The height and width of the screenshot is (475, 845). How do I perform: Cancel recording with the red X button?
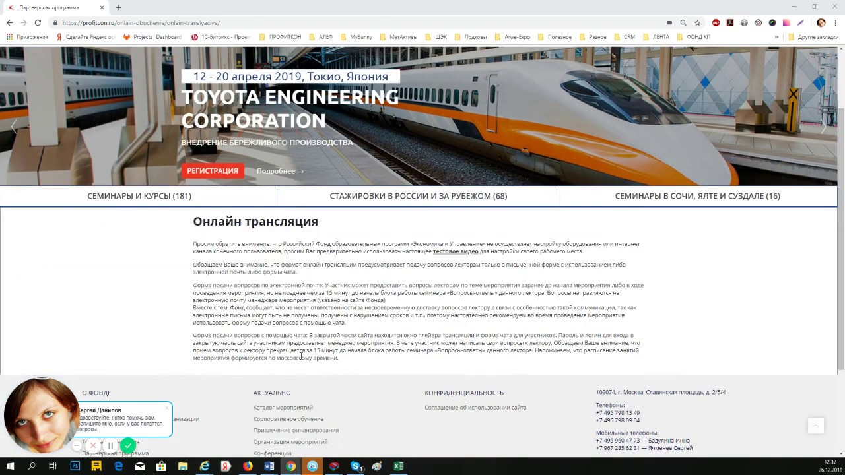click(93, 446)
